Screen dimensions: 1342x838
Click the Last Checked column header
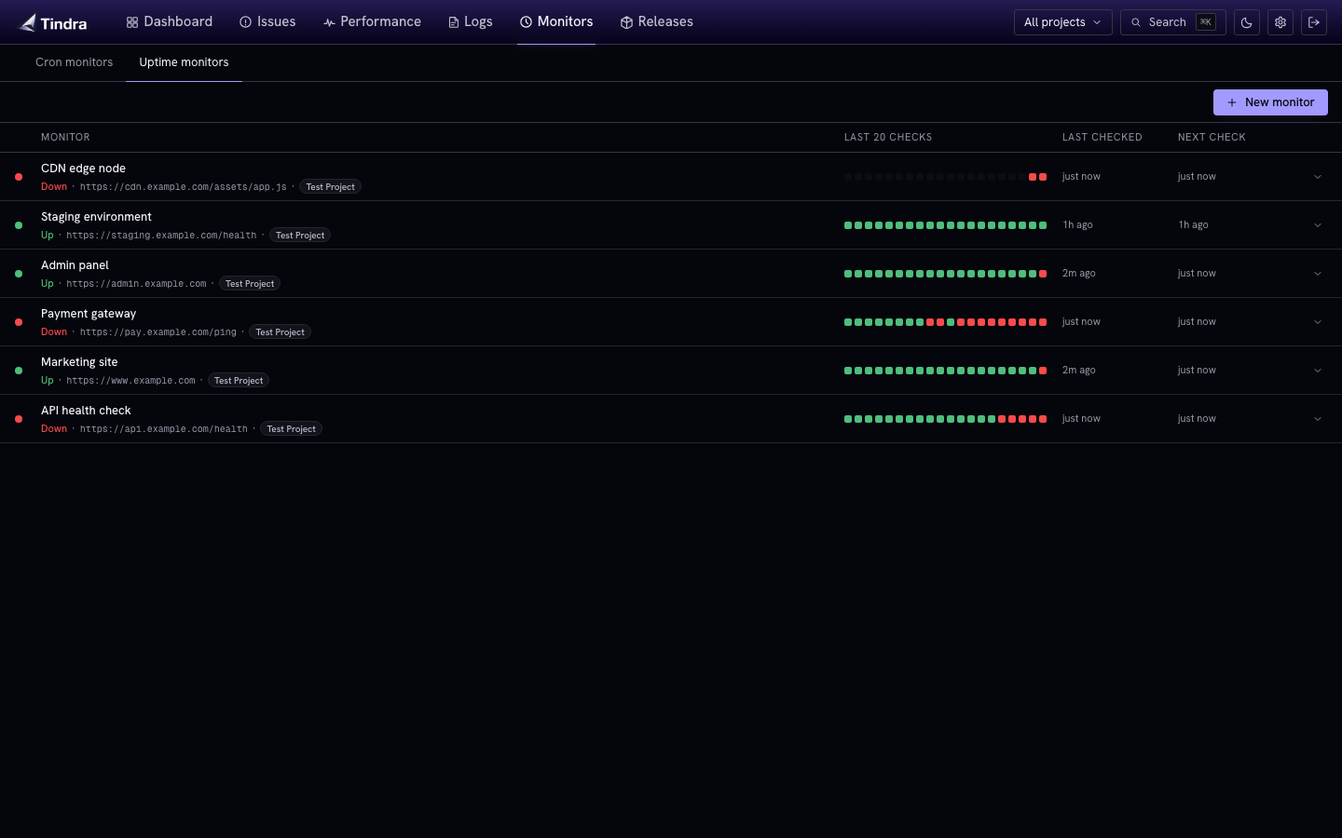point(1102,137)
